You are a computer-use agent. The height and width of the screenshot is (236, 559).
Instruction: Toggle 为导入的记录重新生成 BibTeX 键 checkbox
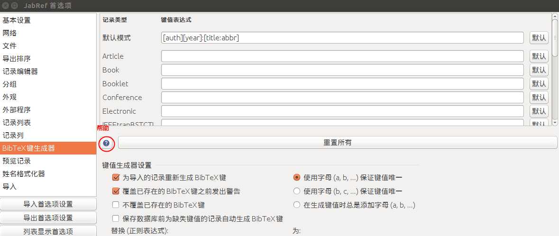116,178
